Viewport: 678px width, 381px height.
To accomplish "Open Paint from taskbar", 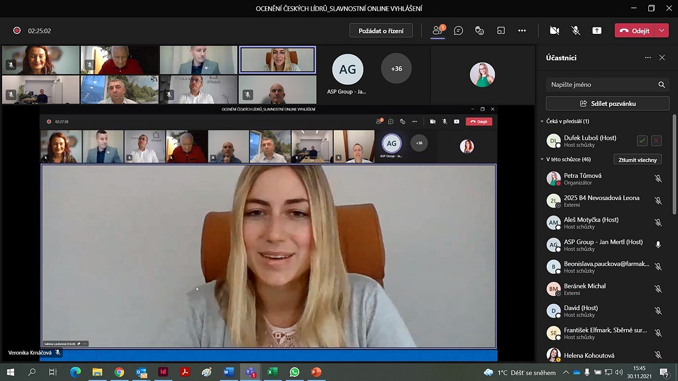I will point(207,372).
